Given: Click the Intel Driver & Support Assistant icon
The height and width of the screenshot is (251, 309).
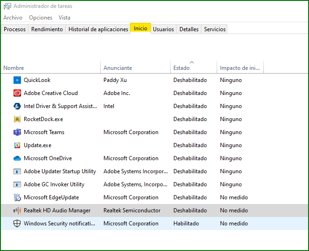Looking at the screenshot, I should 17,106.
